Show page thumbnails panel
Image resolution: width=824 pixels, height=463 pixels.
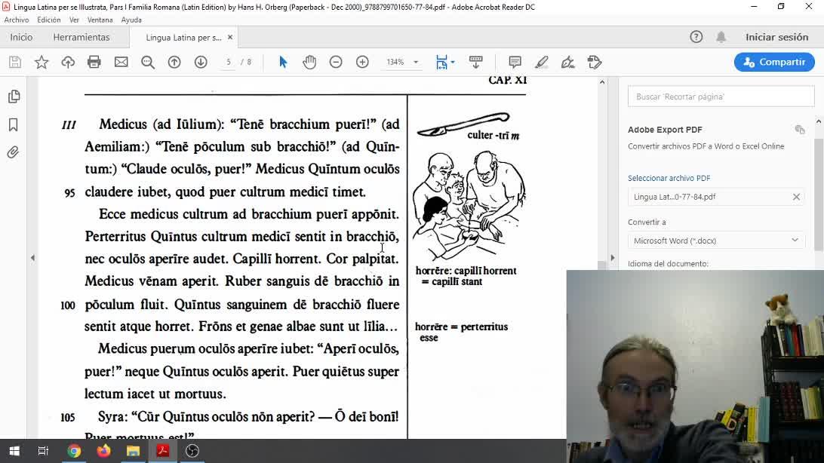[x=14, y=97]
